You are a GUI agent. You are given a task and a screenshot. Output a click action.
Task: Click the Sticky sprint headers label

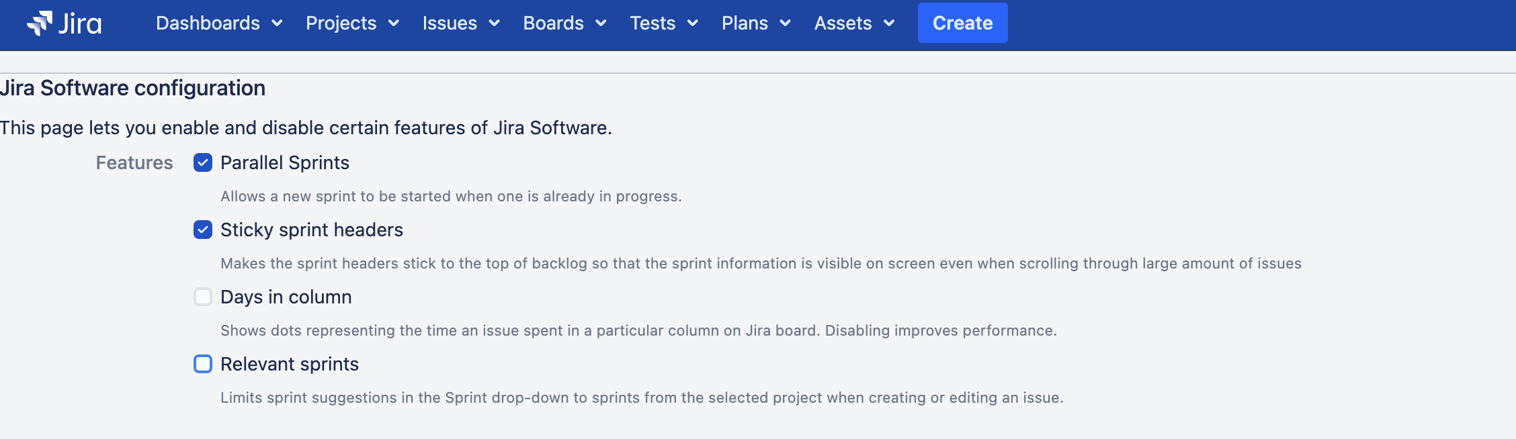click(x=312, y=230)
